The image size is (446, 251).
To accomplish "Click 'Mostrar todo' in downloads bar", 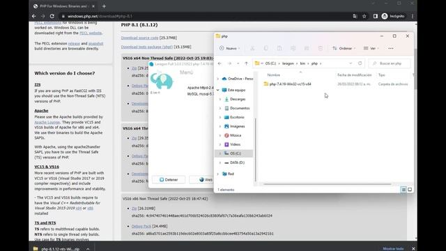I will pyautogui.click(x=393, y=249).
